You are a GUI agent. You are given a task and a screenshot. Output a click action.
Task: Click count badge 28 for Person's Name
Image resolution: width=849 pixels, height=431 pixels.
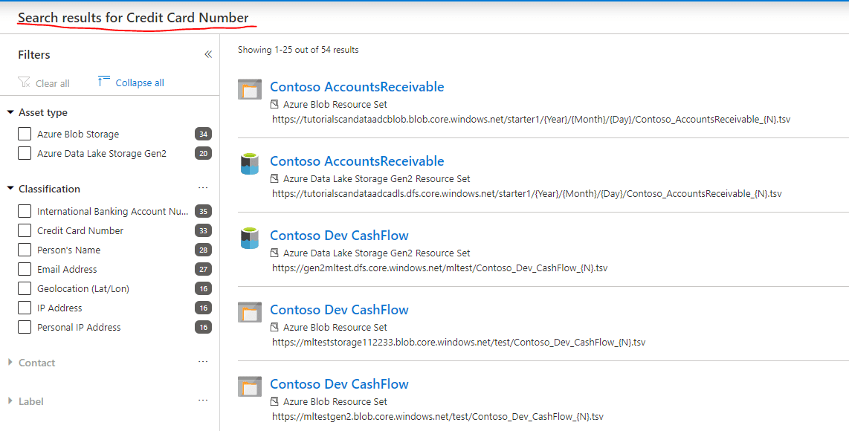click(x=203, y=250)
